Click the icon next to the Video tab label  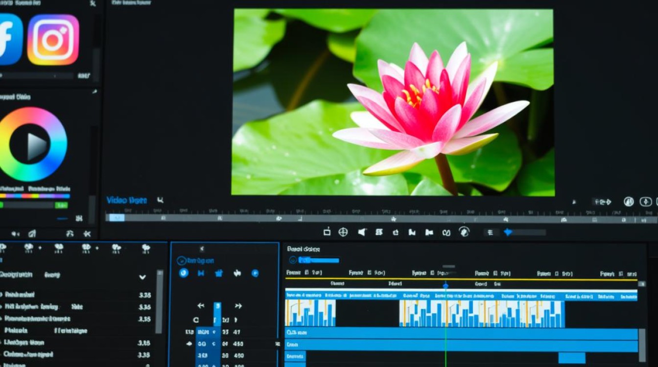click(160, 200)
